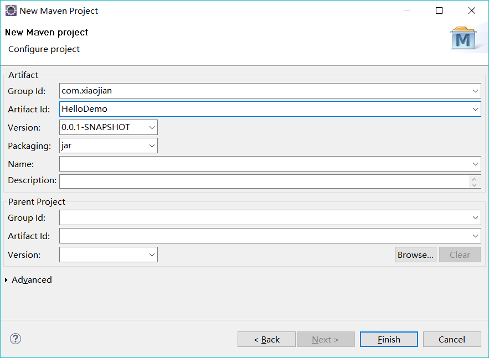Viewport: 489px width, 358px height.
Task: Open the Version 0.0.1-SNAPSHOT dropdown
Action: click(152, 127)
